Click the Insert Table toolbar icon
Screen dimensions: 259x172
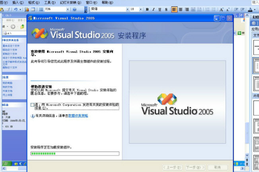tap(33, 10)
